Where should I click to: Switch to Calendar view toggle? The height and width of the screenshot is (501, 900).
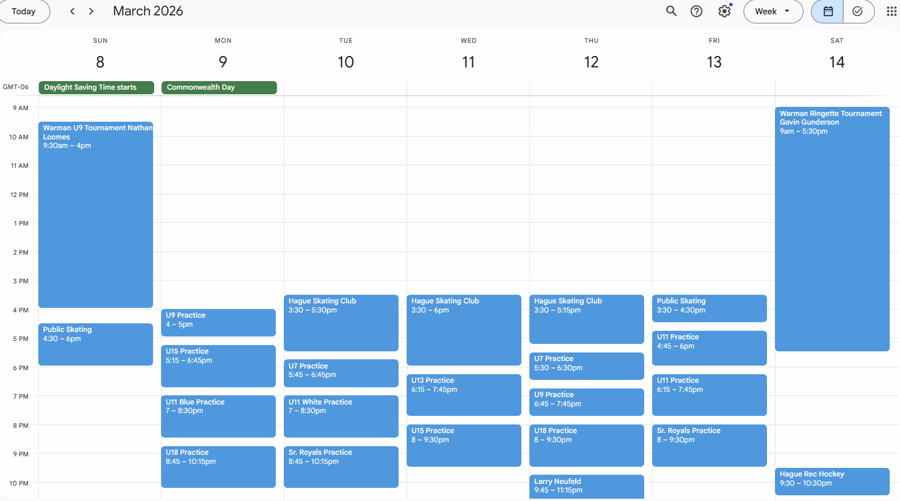827,11
